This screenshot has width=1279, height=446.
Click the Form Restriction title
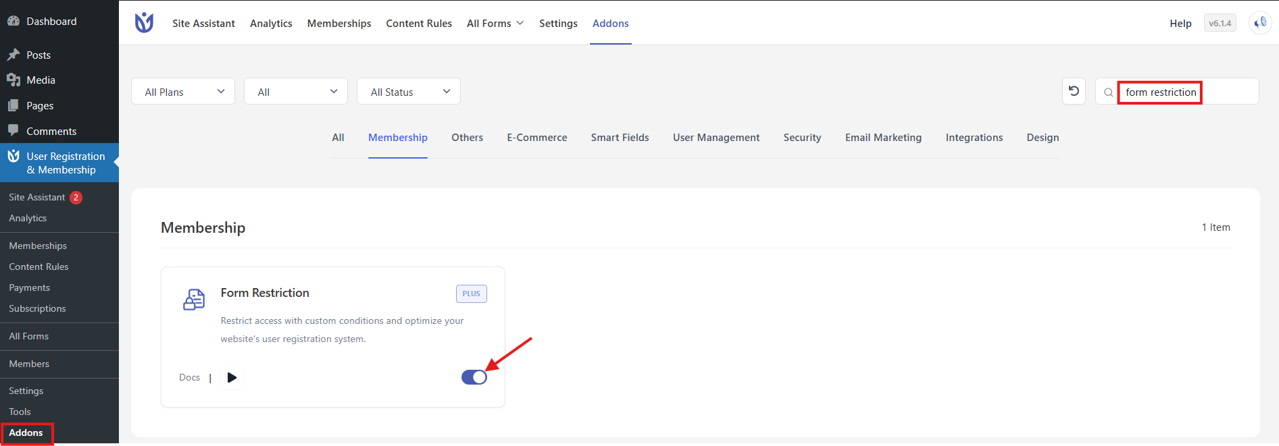coord(265,293)
